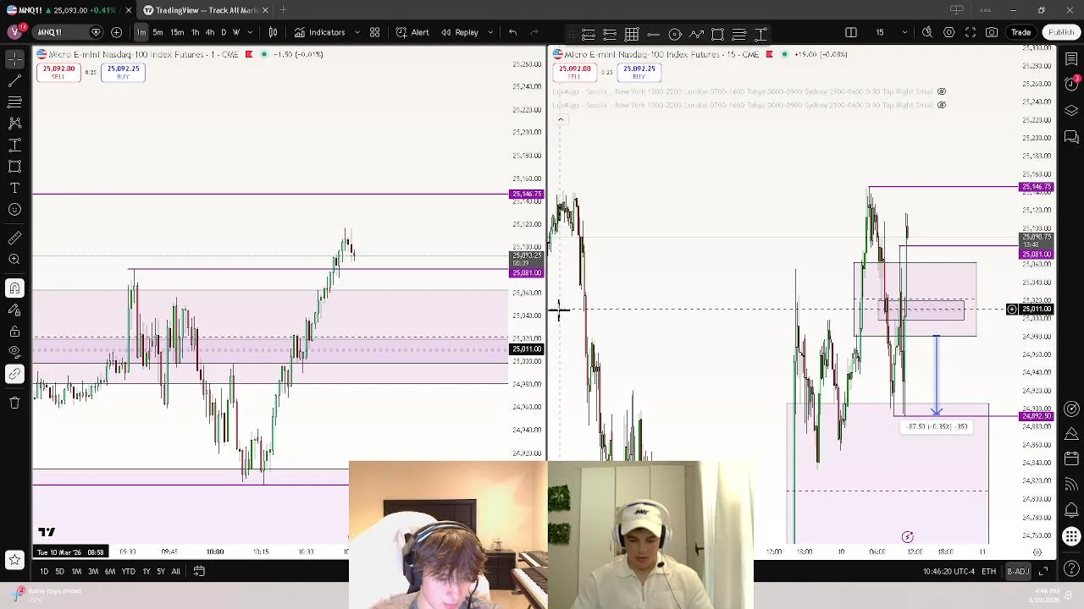Toggle ETH session setting
This screenshot has width=1084, height=609.
point(988,572)
